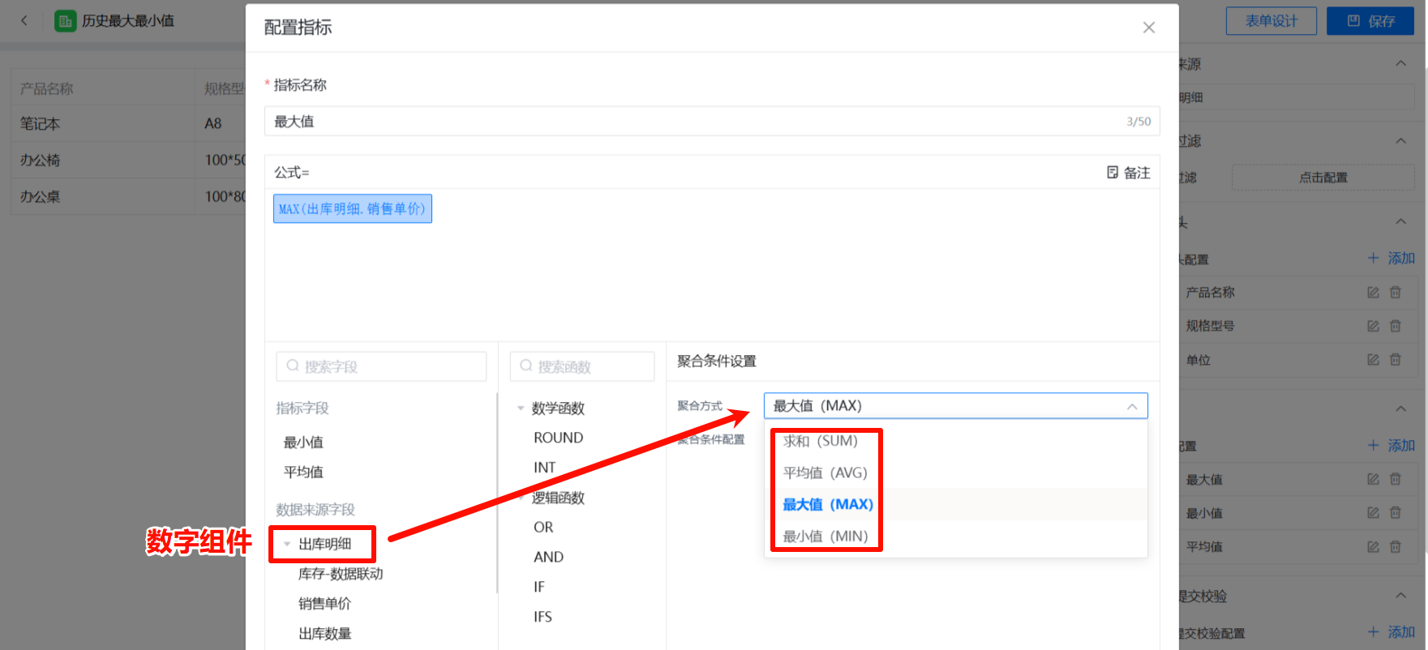The width and height of the screenshot is (1428, 650).
Task: Click the edit icon beside 最大值 in right panel
Action: tap(1373, 479)
